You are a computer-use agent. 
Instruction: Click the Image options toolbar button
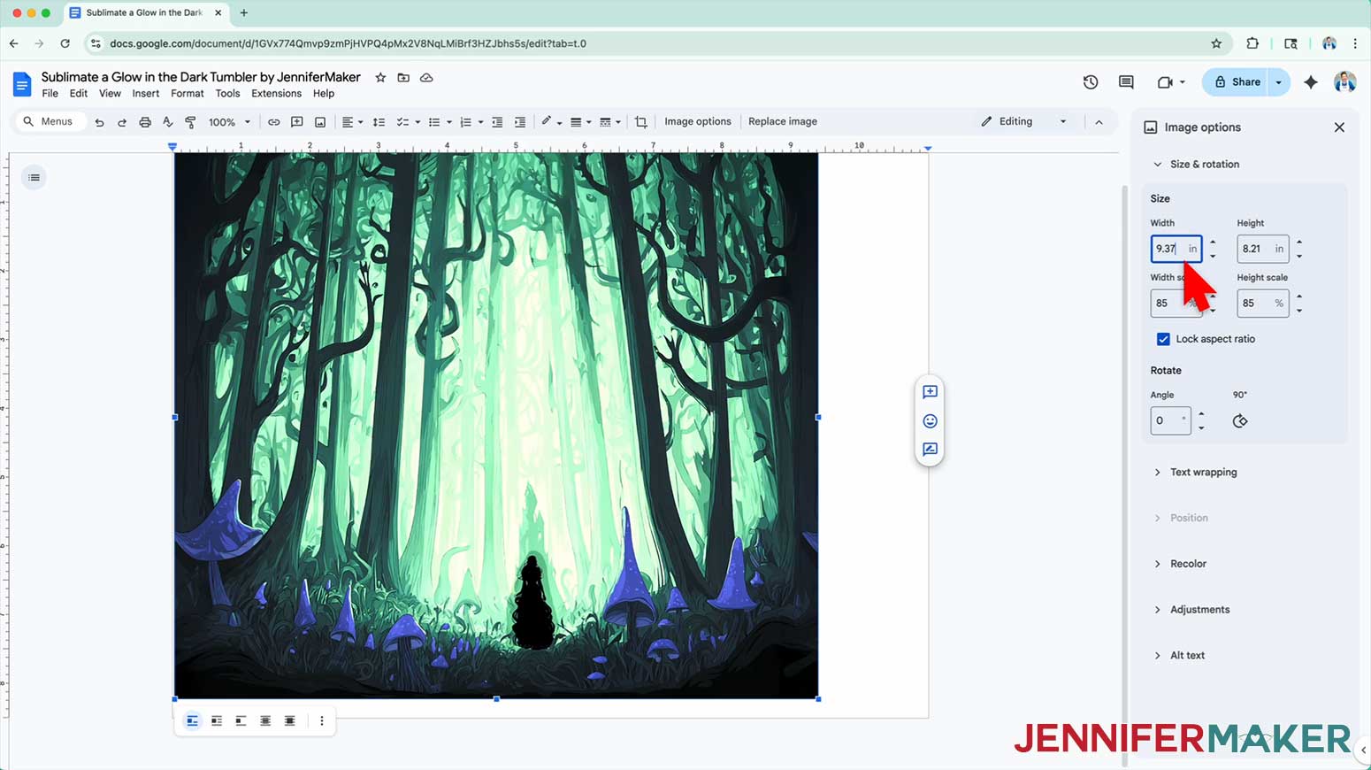tap(698, 122)
